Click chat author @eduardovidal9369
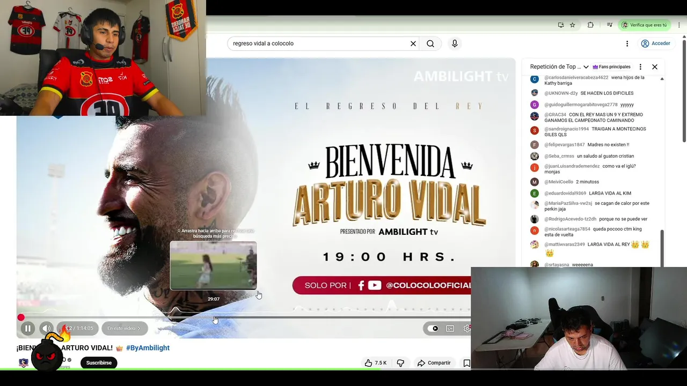This screenshot has height=386, width=687. point(565,194)
